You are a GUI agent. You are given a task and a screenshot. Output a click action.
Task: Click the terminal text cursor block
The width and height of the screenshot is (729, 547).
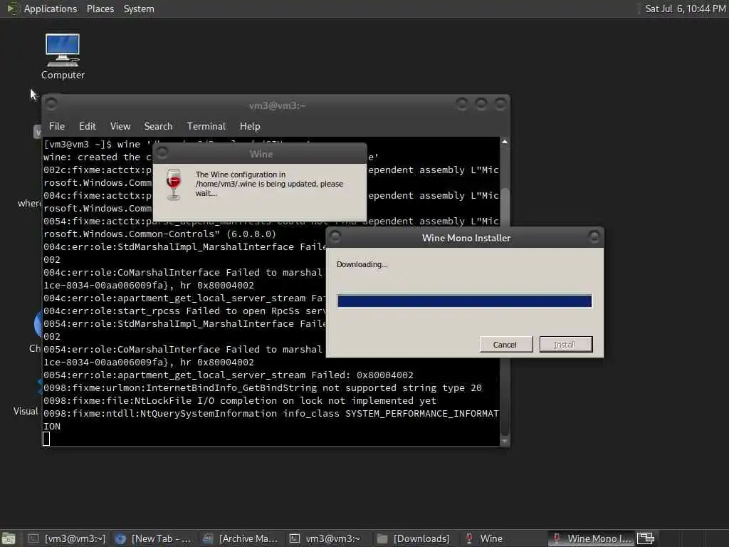[46, 439]
